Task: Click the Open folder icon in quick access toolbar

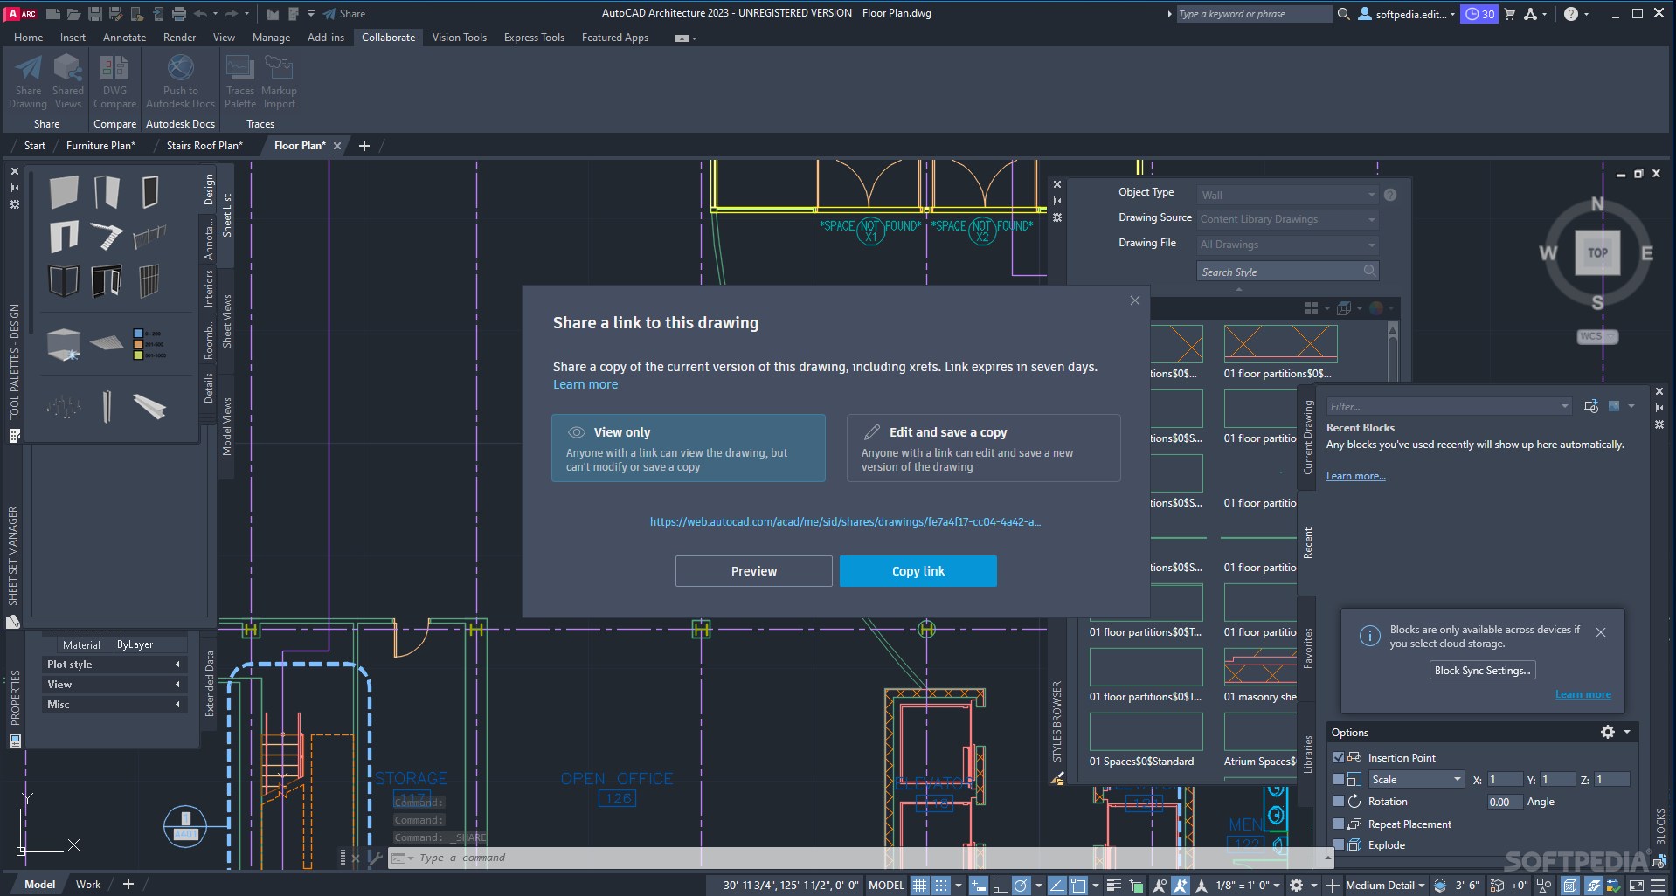Action: (73, 14)
